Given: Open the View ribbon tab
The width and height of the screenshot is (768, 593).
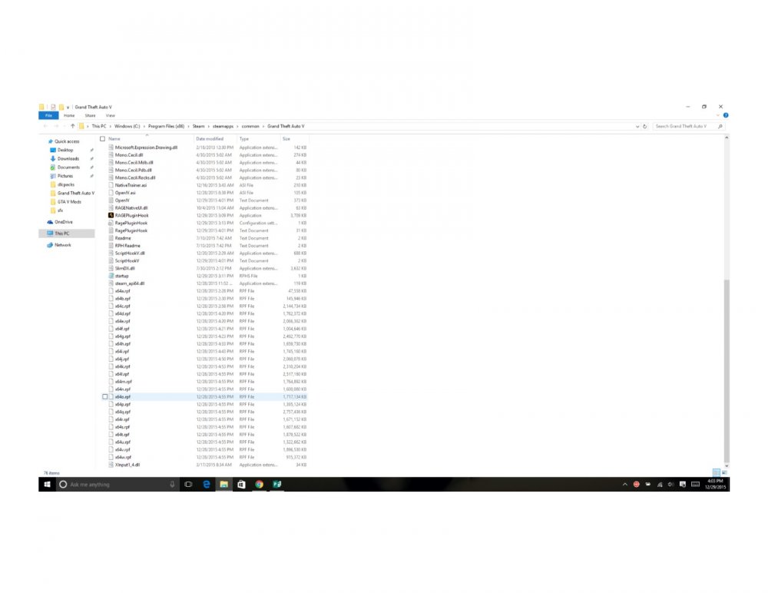Looking at the screenshot, I should [110, 116].
